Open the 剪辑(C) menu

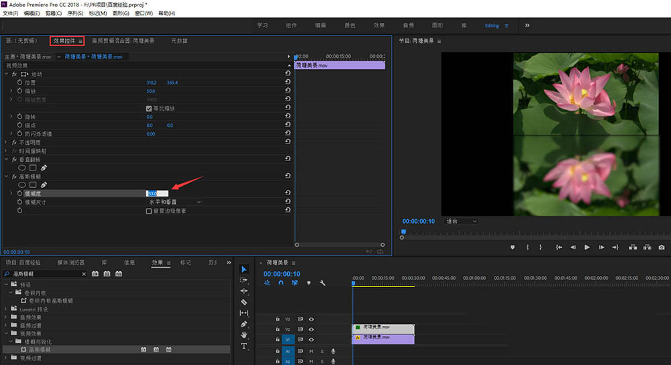[x=54, y=13]
